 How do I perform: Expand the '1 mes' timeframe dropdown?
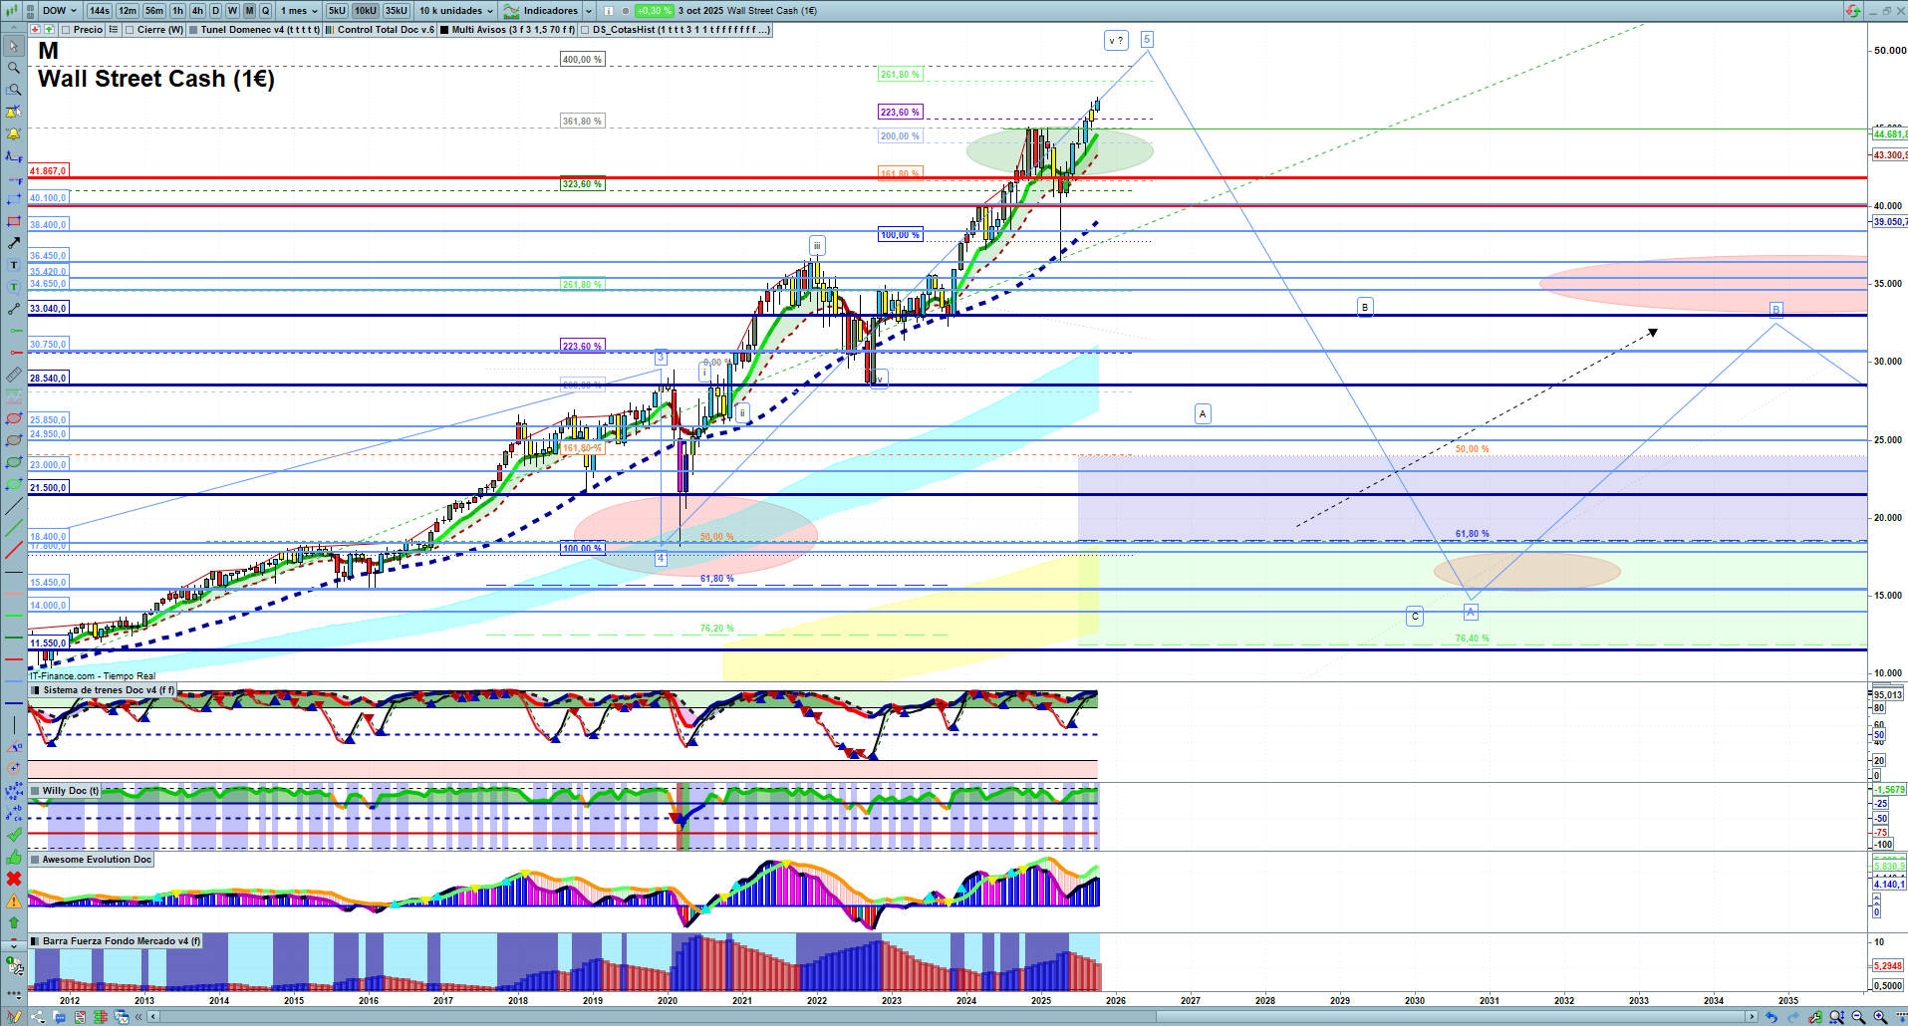[299, 11]
